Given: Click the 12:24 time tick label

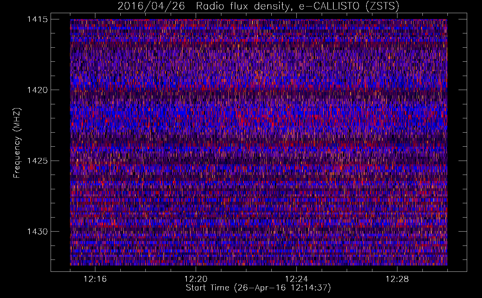Looking at the screenshot, I should (296, 279).
